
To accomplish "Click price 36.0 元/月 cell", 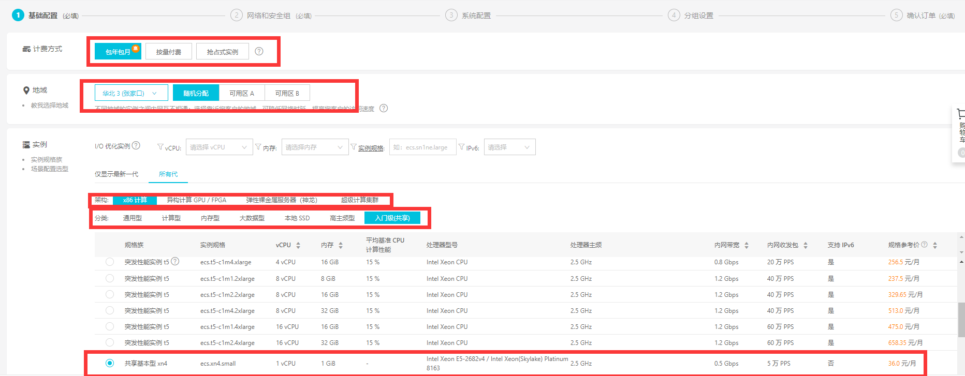I will click(x=902, y=363).
